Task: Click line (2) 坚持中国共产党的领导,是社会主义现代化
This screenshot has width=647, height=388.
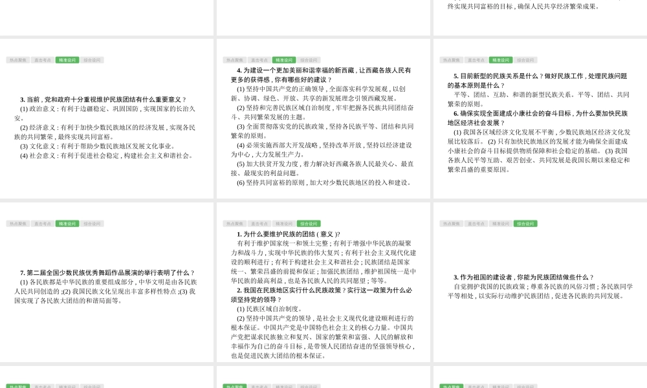Action: (x=323, y=337)
